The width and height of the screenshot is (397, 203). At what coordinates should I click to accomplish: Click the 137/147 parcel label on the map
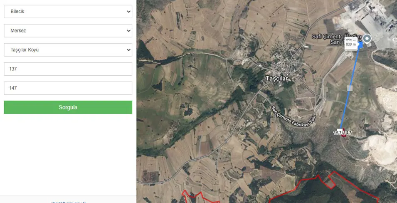(342, 133)
